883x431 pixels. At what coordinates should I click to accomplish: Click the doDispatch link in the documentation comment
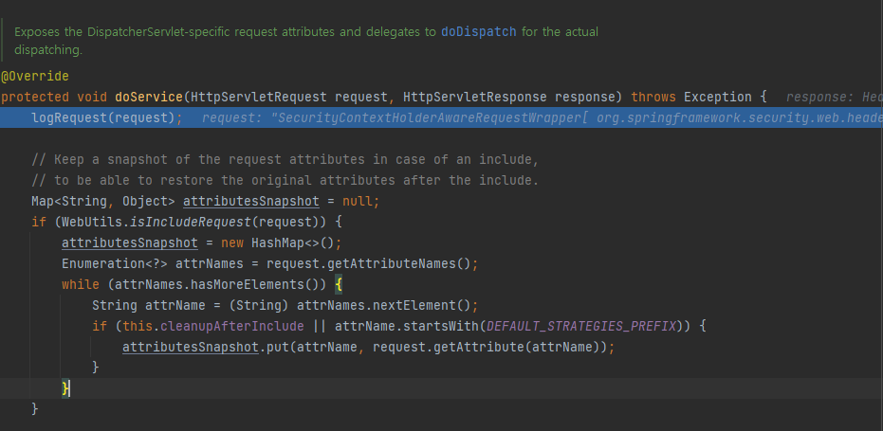click(478, 31)
